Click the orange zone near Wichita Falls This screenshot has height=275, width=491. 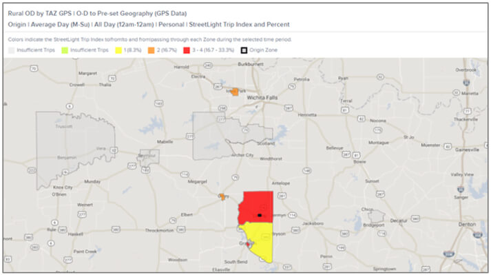coord(235,92)
